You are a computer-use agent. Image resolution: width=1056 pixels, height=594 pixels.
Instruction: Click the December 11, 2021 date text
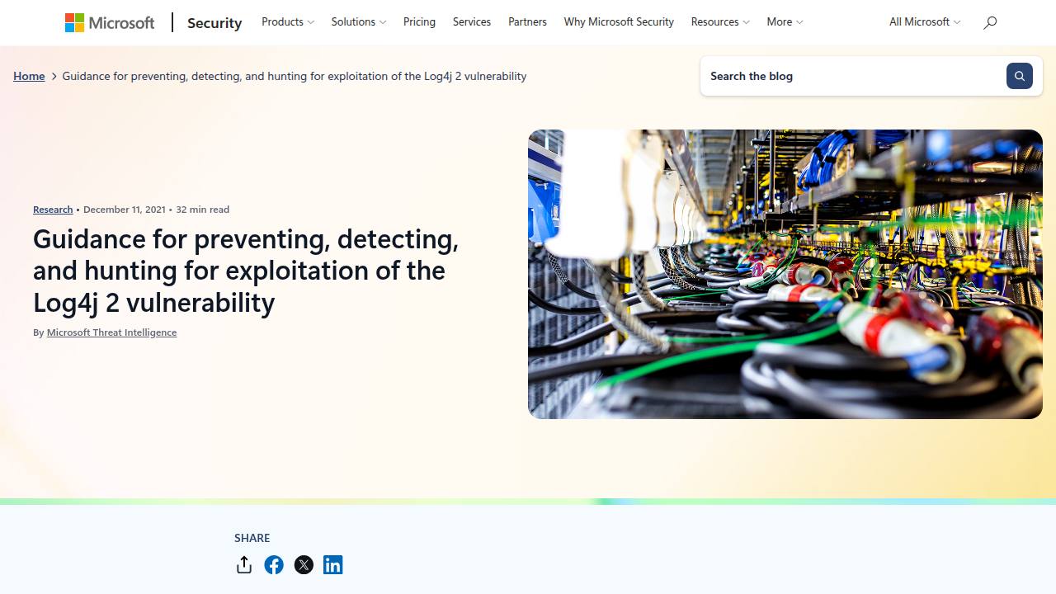(x=125, y=210)
